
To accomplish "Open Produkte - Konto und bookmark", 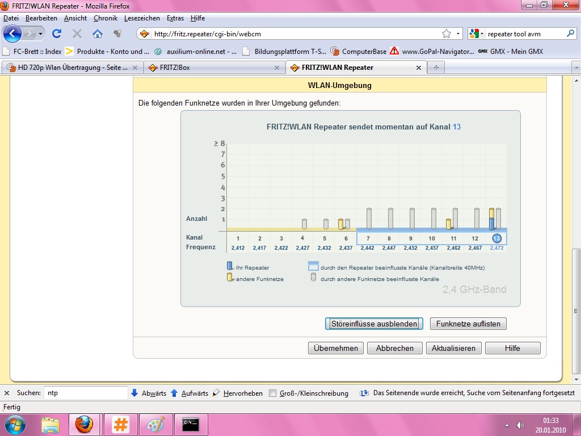I will (x=107, y=51).
